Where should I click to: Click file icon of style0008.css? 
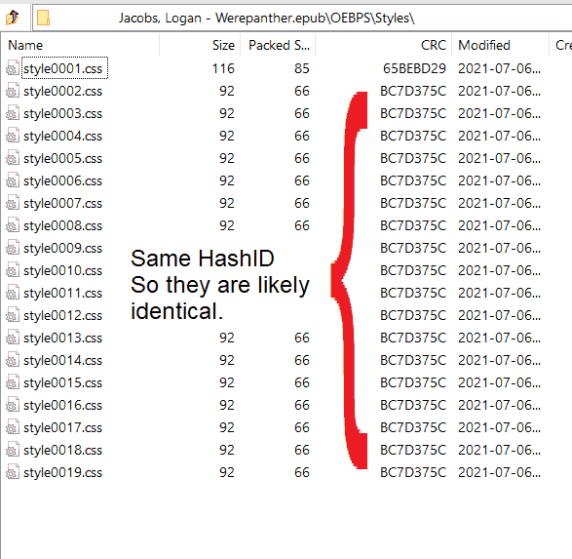[13, 225]
